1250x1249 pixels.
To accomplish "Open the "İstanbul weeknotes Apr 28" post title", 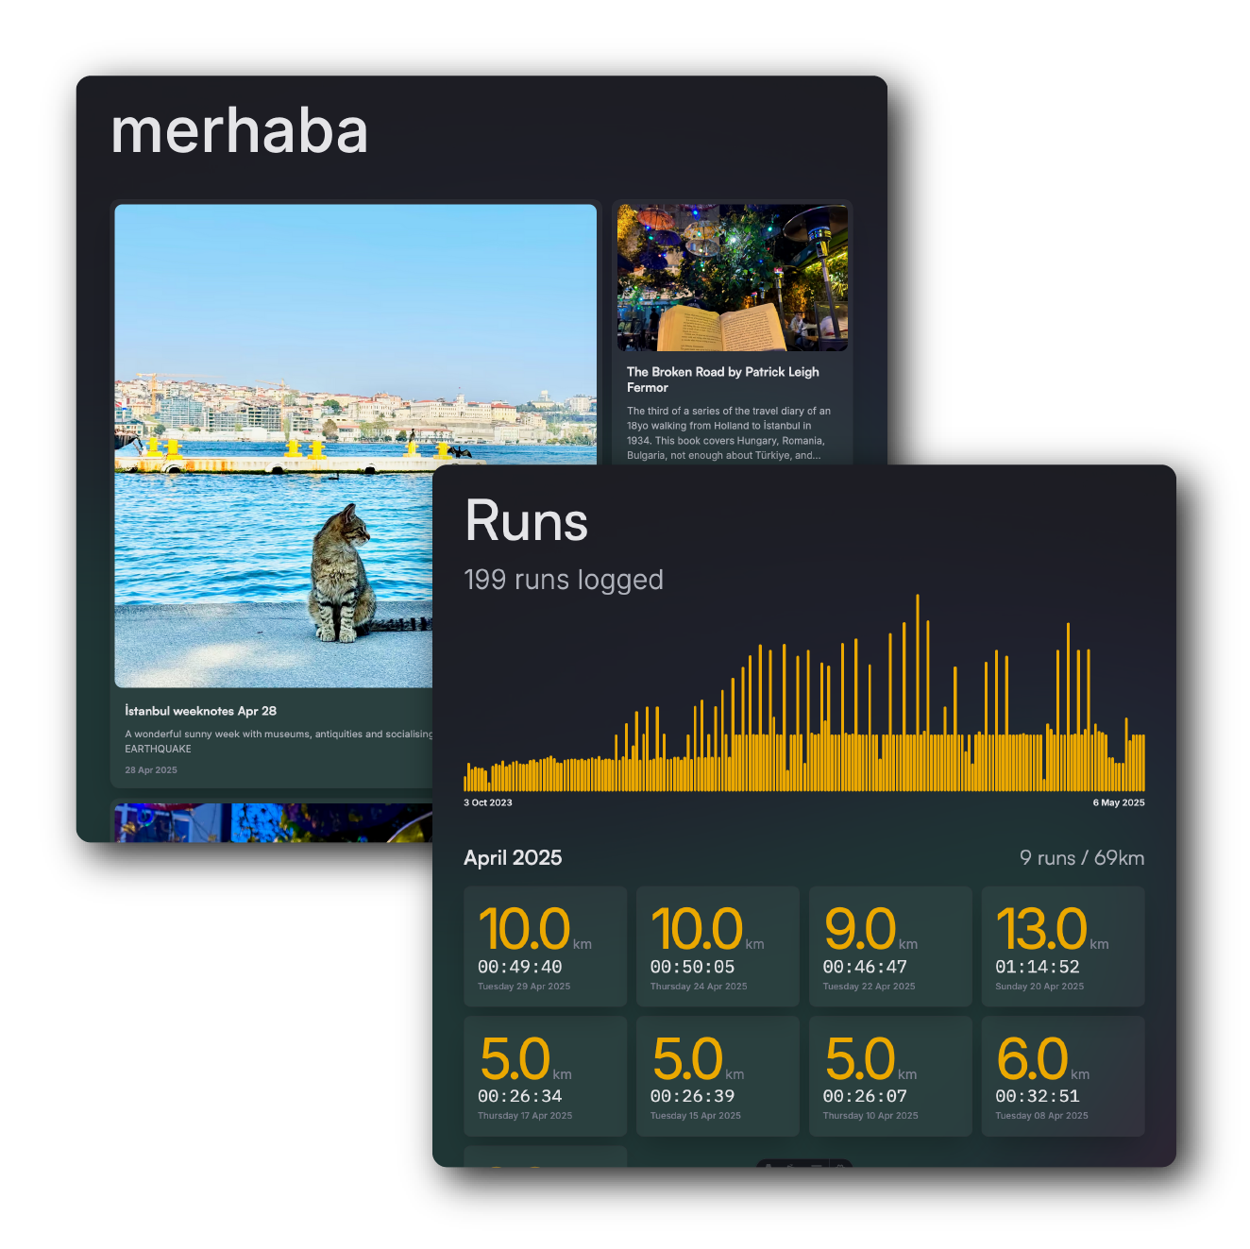I will pos(200,711).
